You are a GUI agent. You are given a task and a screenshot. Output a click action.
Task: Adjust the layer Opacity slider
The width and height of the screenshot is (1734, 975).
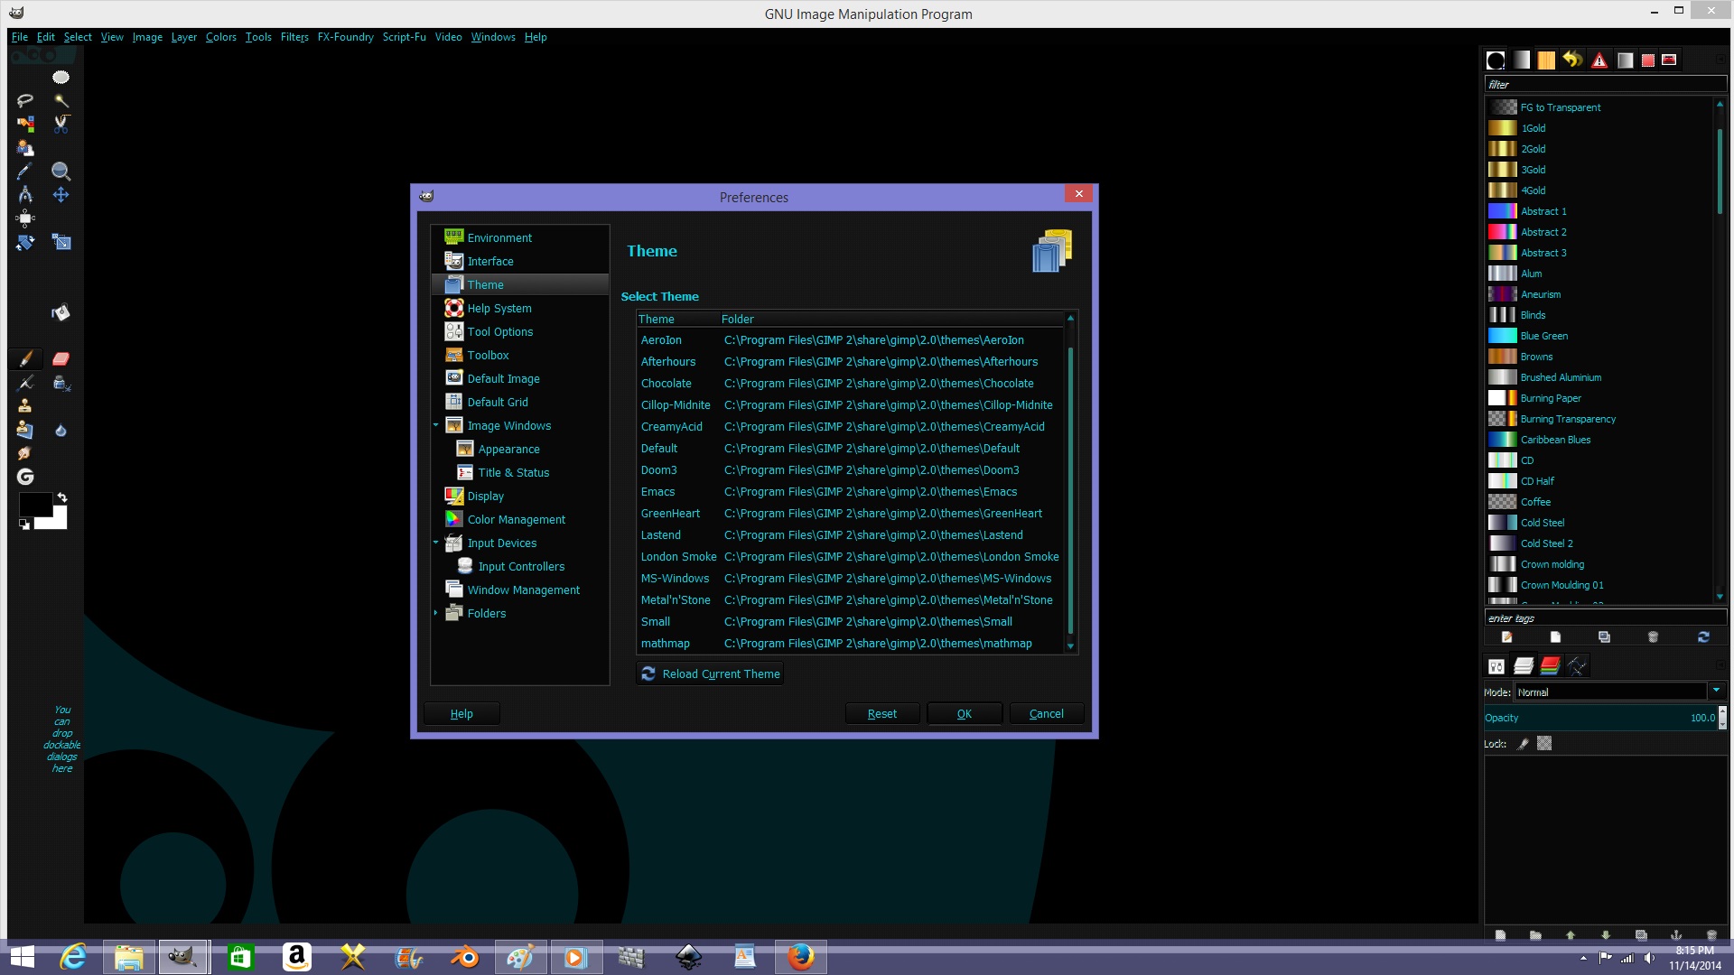1600,718
